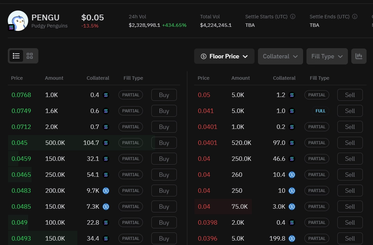The width and height of the screenshot is (373, 245).
Task: Open the Fill Type dropdown
Action: (327, 56)
